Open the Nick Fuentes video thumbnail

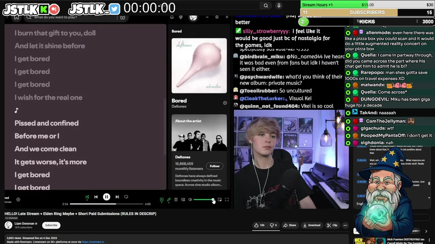point(369,241)
